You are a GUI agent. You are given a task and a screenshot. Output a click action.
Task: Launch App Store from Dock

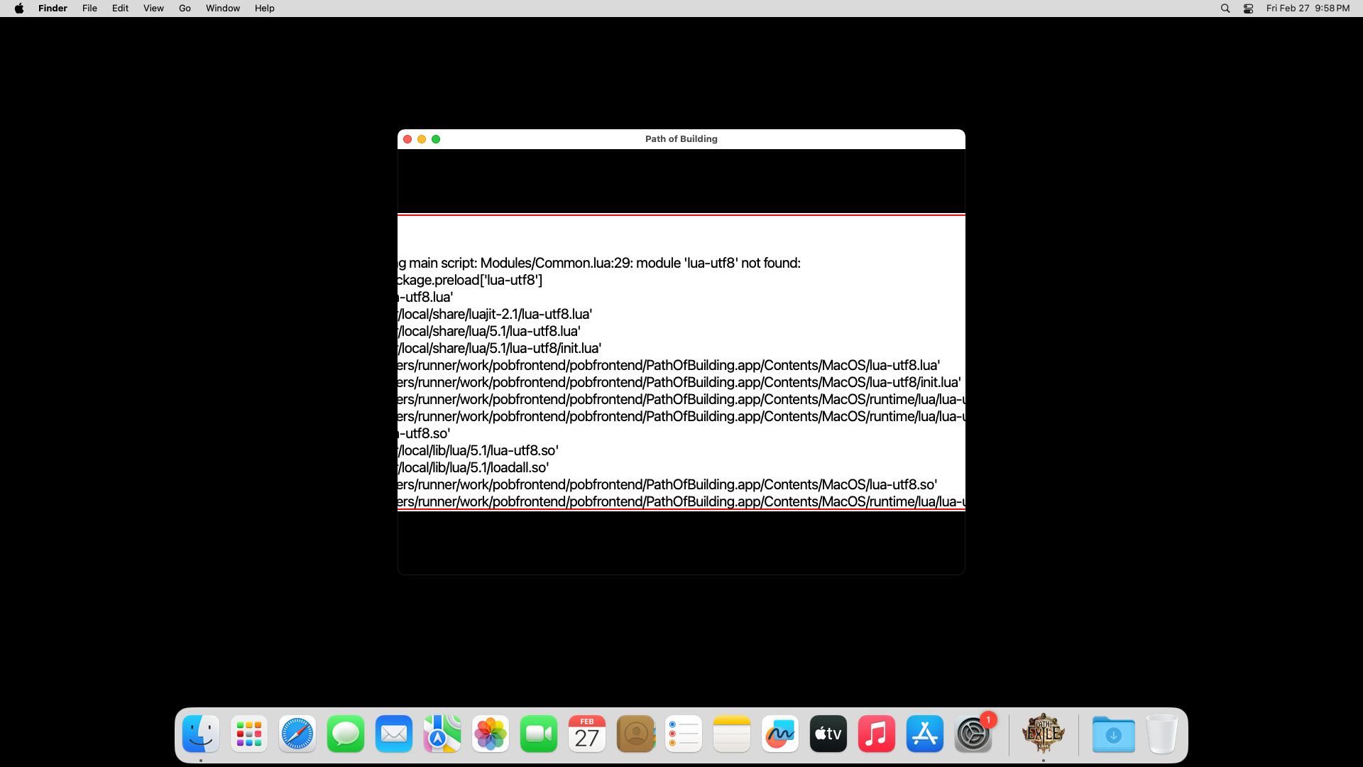pyautogui.click(x=925, y=734)
